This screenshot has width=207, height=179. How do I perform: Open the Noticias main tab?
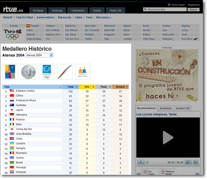point(57,11)
